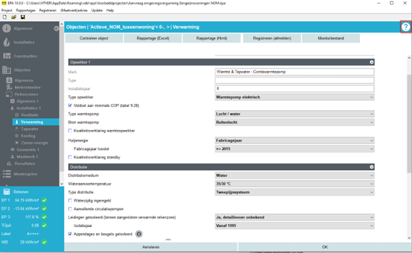
Task: Click the info icon beside Appendages en beugels
Action: pos(139,234)
